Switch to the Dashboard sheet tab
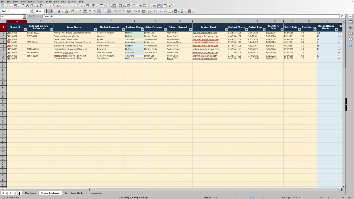 click(x=31, y=193)
